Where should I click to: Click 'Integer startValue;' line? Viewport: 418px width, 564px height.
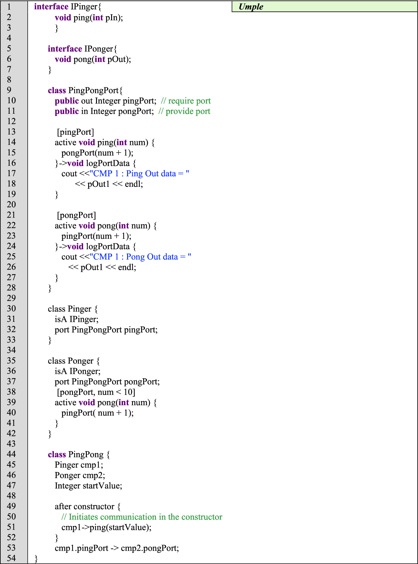[x=88, y=486]
